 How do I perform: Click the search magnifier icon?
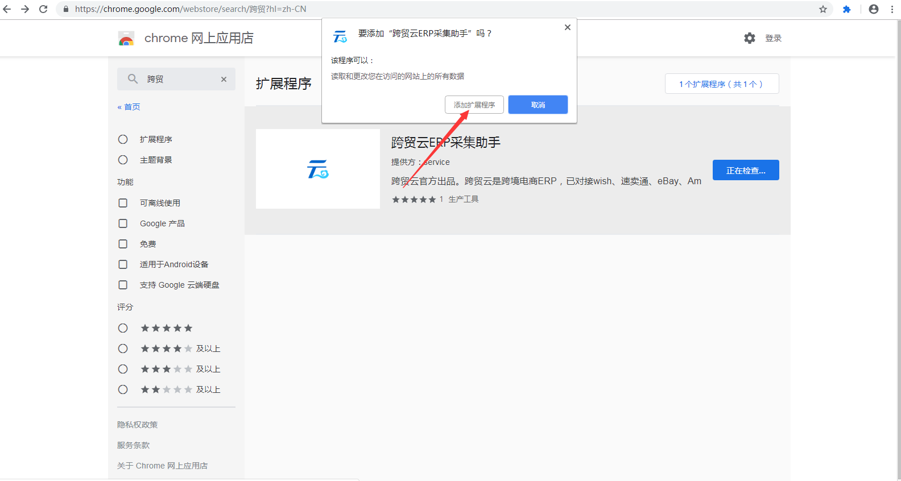pos(133,79)
